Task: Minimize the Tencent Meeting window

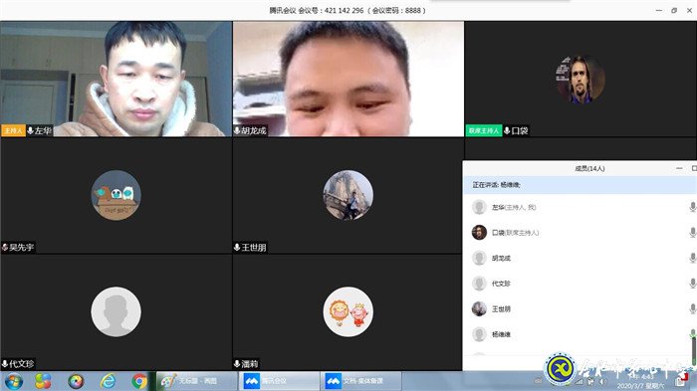Action: coord(659,10)
